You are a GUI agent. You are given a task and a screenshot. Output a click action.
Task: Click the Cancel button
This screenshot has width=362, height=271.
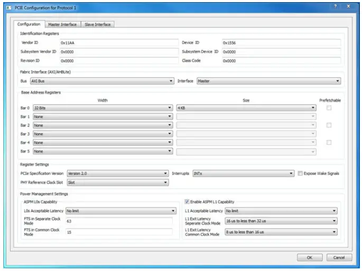click(339, 257)
